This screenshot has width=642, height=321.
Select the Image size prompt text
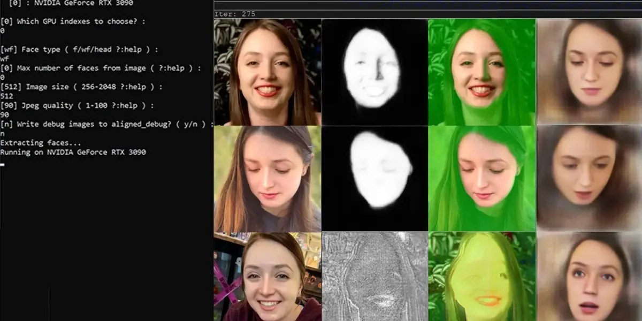coord(81,87)
